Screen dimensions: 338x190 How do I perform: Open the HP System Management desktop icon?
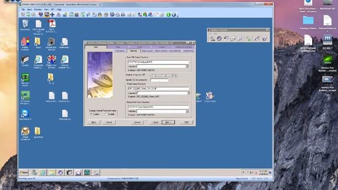(25, 98)
